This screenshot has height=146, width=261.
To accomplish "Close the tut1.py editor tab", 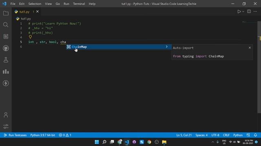I will click(x=38, y=12).
